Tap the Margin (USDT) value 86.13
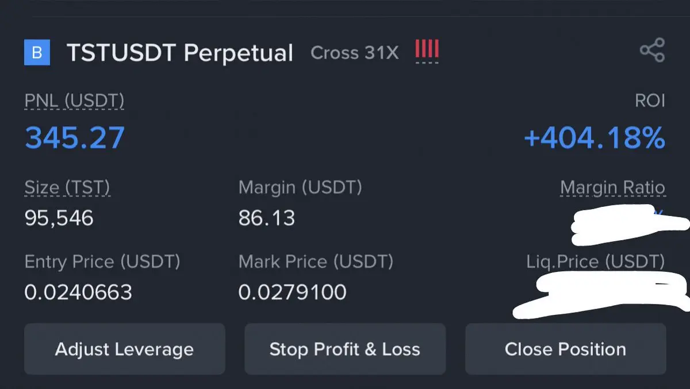The height and width of the screenshot is (389, 690). pyautogui.click(x=267, y=218)
